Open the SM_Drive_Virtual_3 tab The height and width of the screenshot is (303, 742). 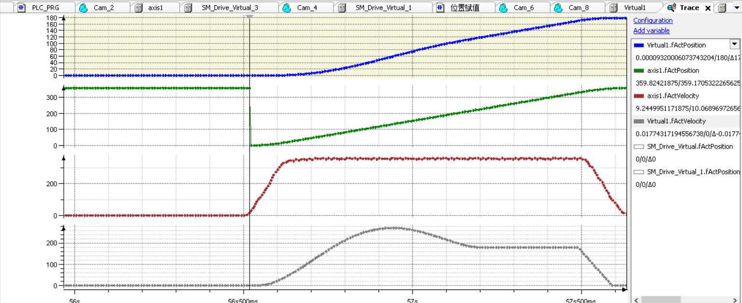pyautogui.click(x=229, y=8)
